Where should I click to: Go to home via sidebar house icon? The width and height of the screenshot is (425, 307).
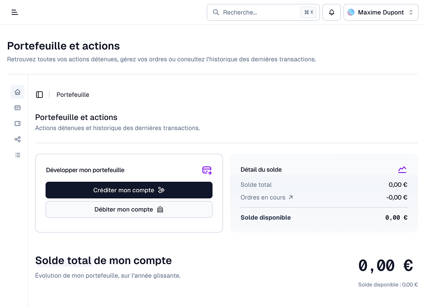point(18,92)
